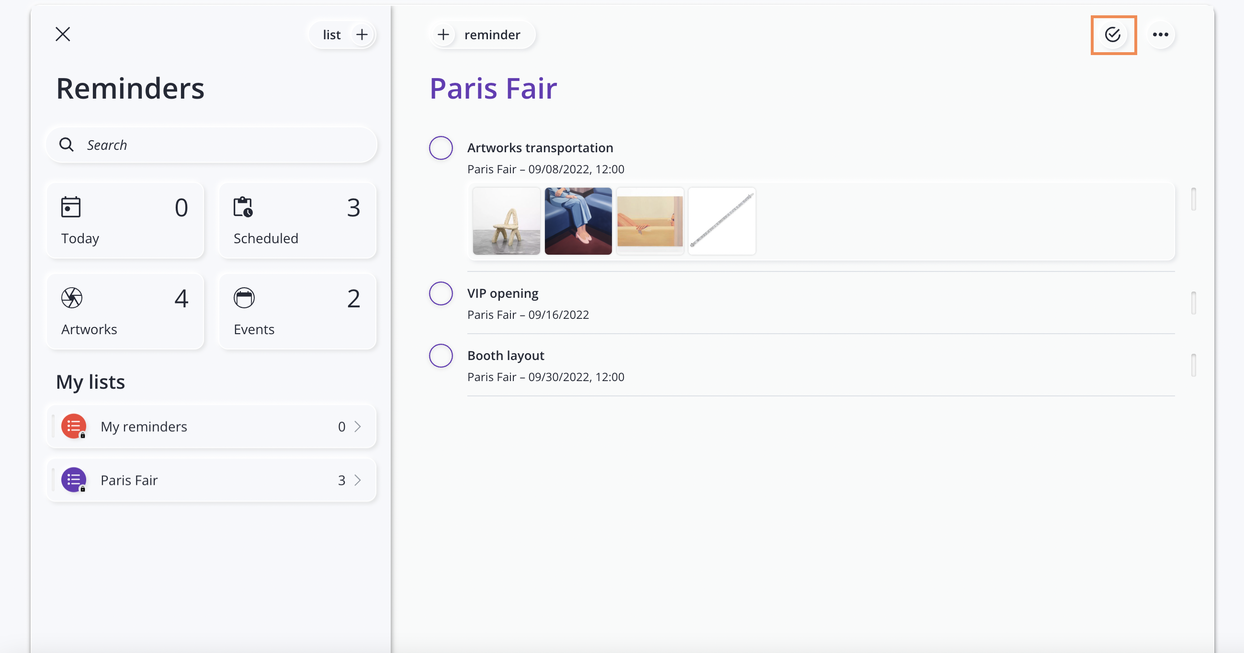The height and width of the screenshot is (653, 1244).
Task: Click the search magnifier icon
Action: tap(66, 145)
